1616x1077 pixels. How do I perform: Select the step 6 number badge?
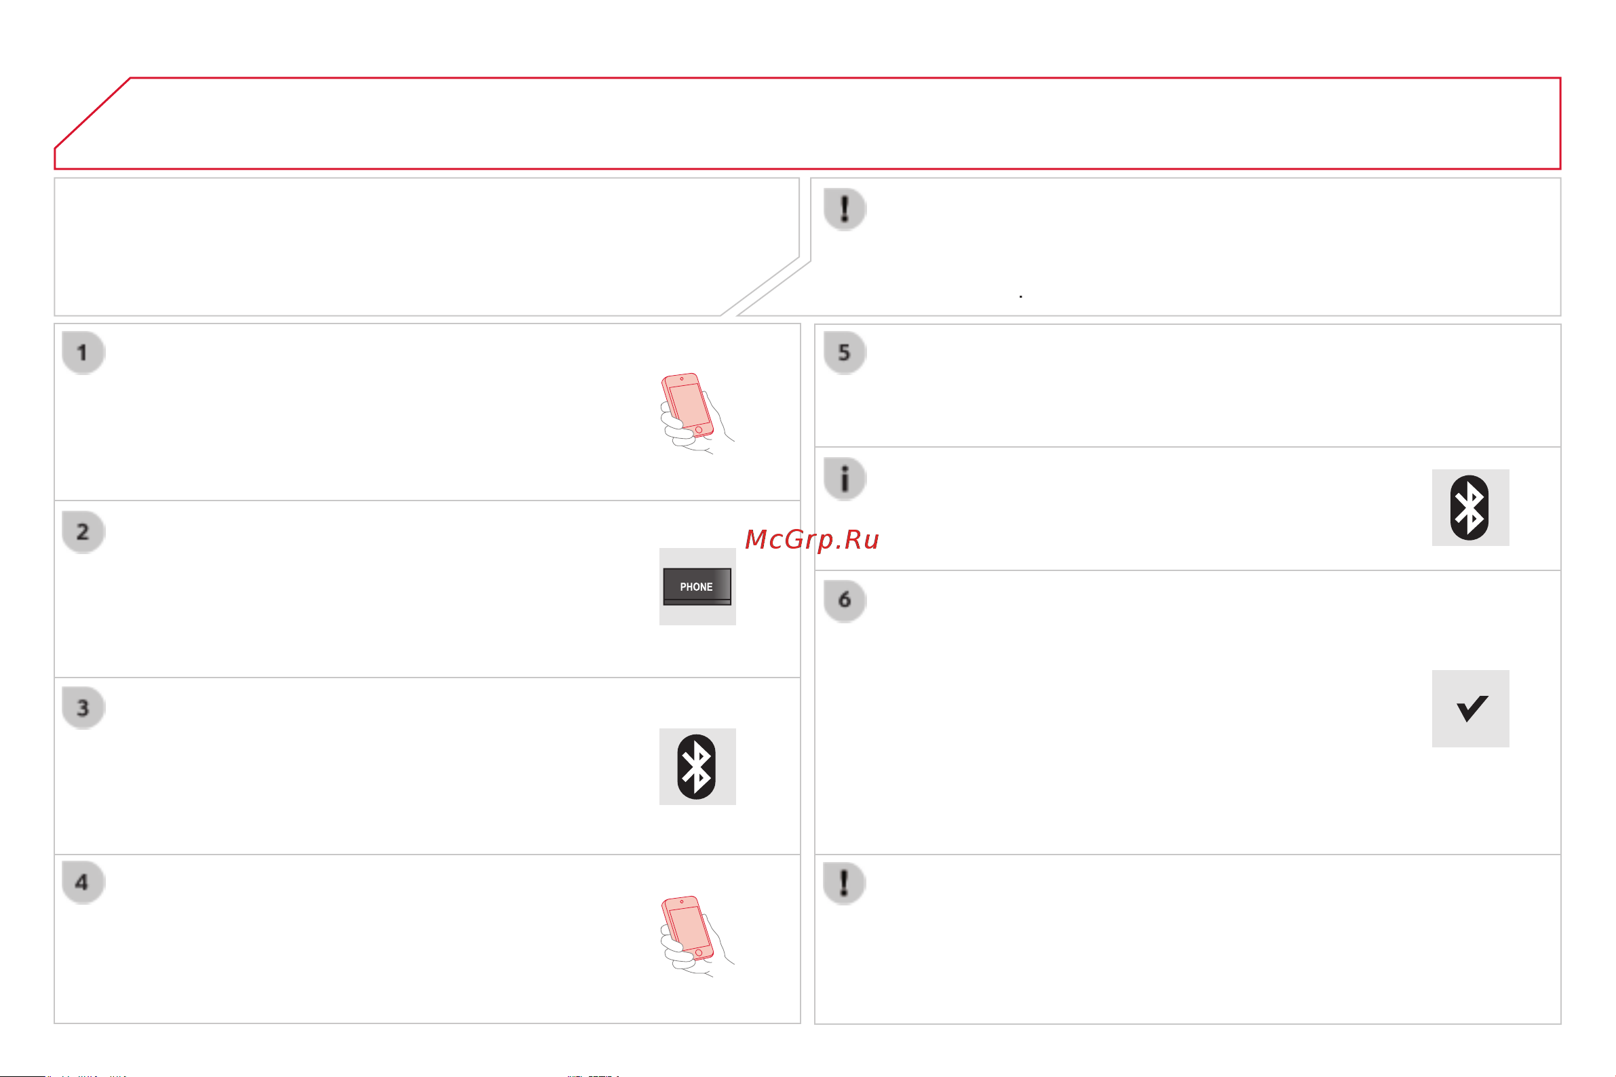click(x=845, y=601)
